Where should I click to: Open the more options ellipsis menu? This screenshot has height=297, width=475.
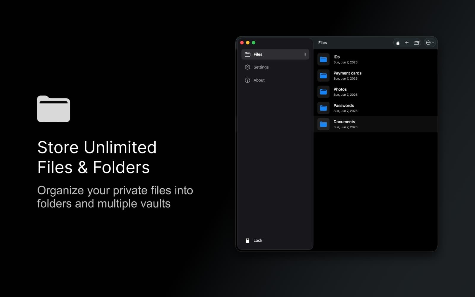[430, 43]
